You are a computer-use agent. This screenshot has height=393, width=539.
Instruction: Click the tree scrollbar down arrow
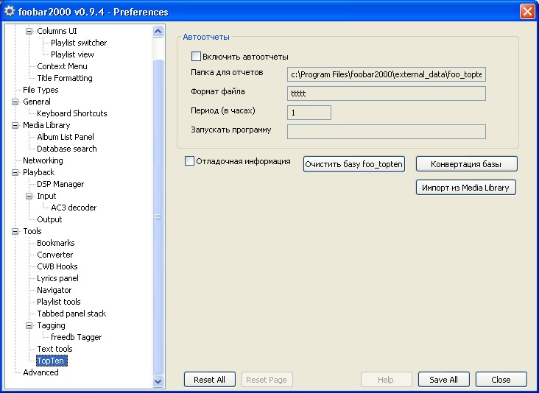coord(158,381)
